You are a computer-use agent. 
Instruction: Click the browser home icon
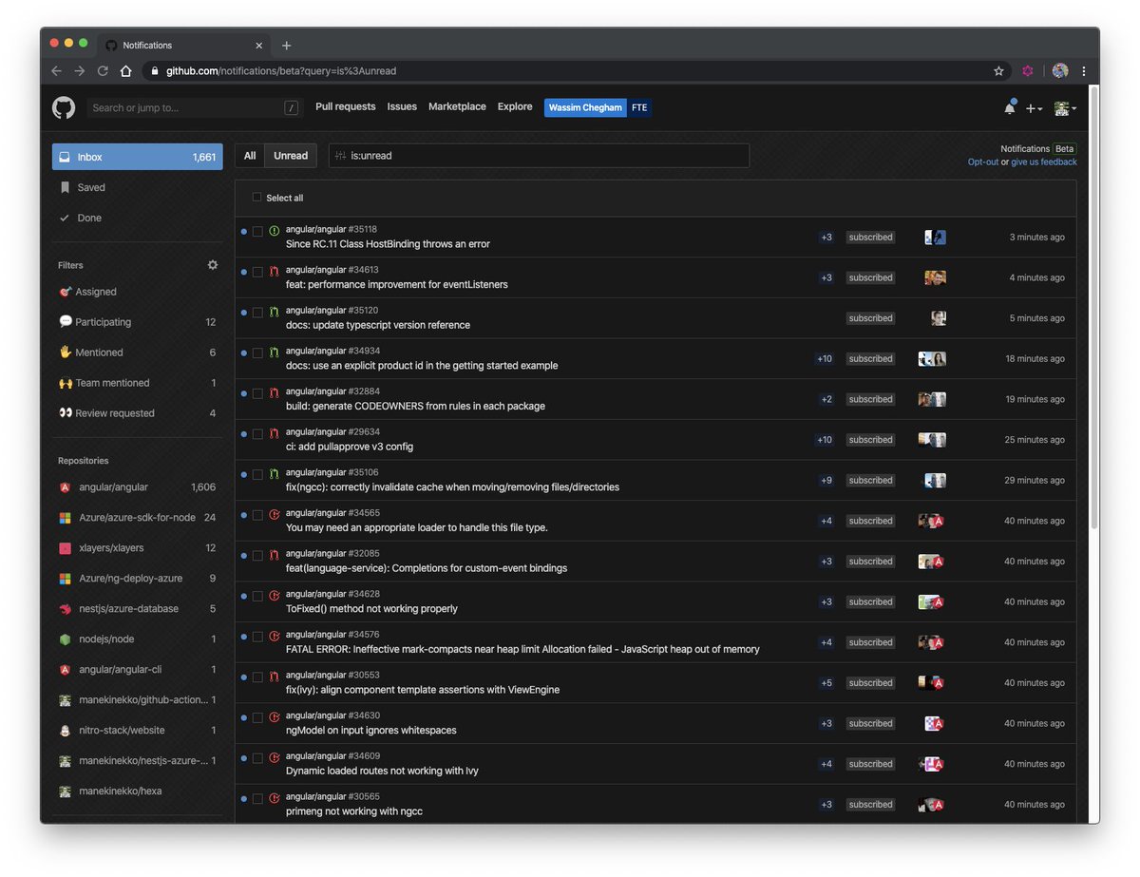[x=125, y=71]
